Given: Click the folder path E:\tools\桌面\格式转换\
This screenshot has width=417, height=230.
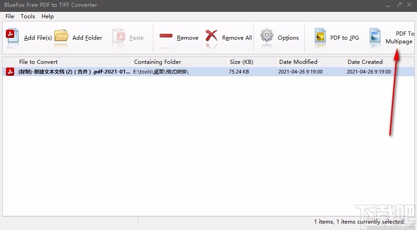Looking at the screenshot, I should pyautogui.click(x=161, y=72).
